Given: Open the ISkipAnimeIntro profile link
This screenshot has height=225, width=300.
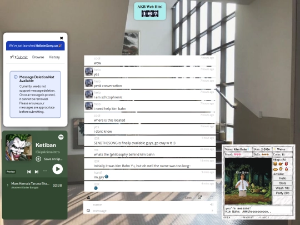Looking at the screenshot, I should [48, 152].
